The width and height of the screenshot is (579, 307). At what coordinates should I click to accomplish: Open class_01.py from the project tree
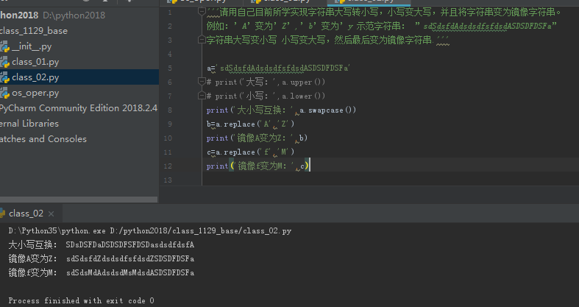35,62
